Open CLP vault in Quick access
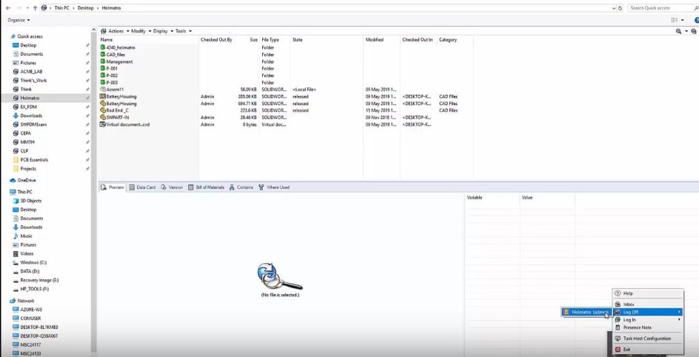Viewport: 699px width, 357px height. (x=20, y=151)
